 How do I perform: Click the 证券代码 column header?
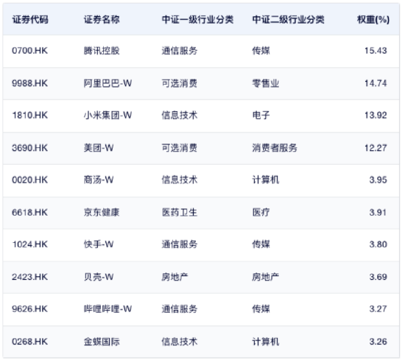point(30,19)
